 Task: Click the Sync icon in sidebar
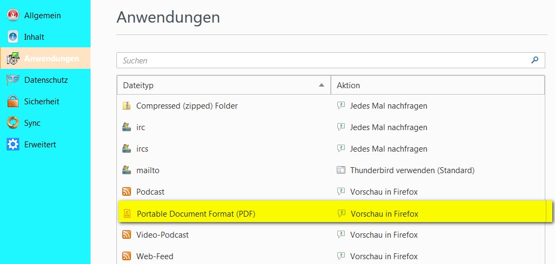[x=13, y=123]
